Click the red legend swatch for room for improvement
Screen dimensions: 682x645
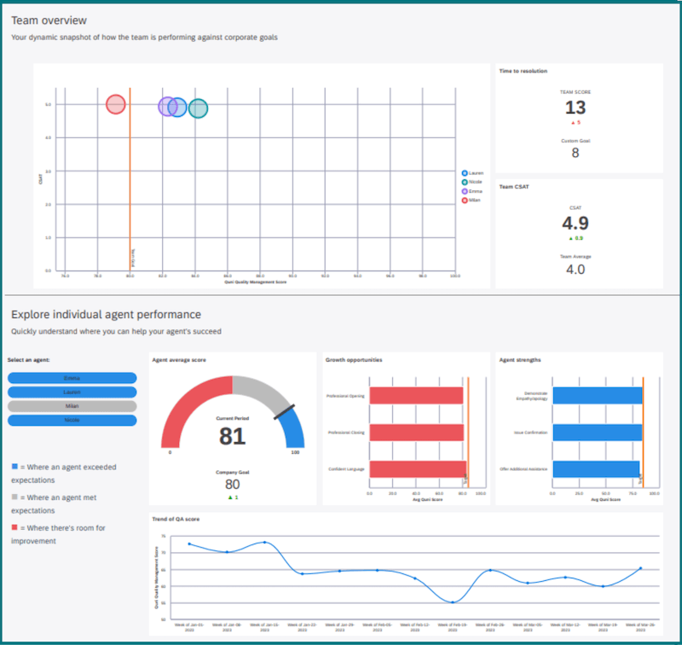click(x=14, y=527)
